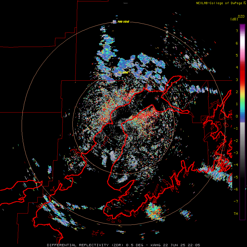Click the KAHG station identifier
This screenshot has width=247, height=247.
point(156,245)
